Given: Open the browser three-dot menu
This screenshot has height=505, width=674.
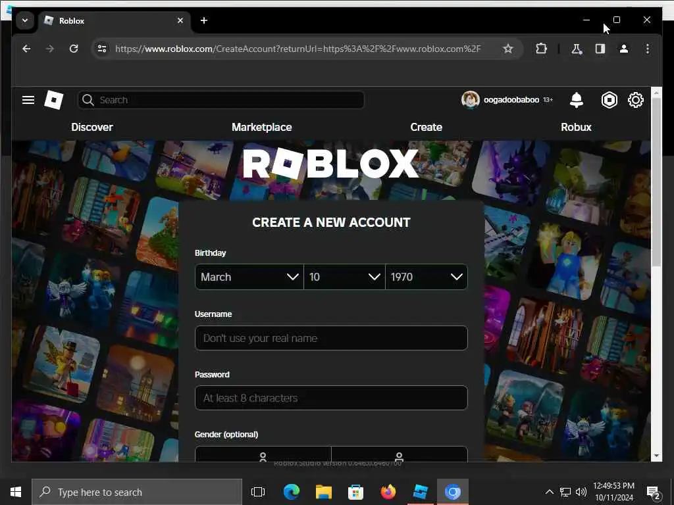Looking at the screenshot, I should click(648, 49).
